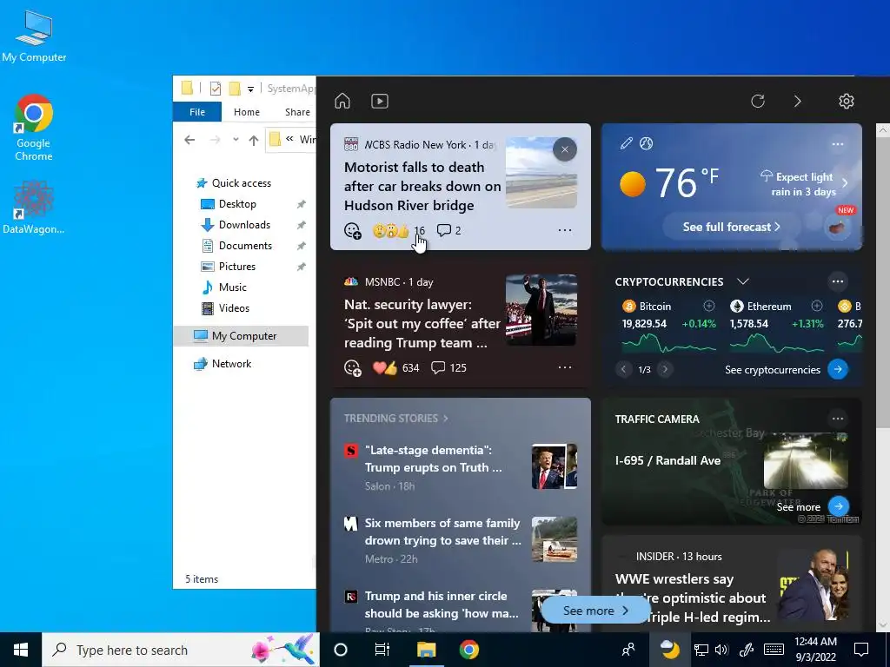The width and height of the screenshot is (890, 667).
Task: Open the Share tab in File Explorer
Action: [297, 112]
